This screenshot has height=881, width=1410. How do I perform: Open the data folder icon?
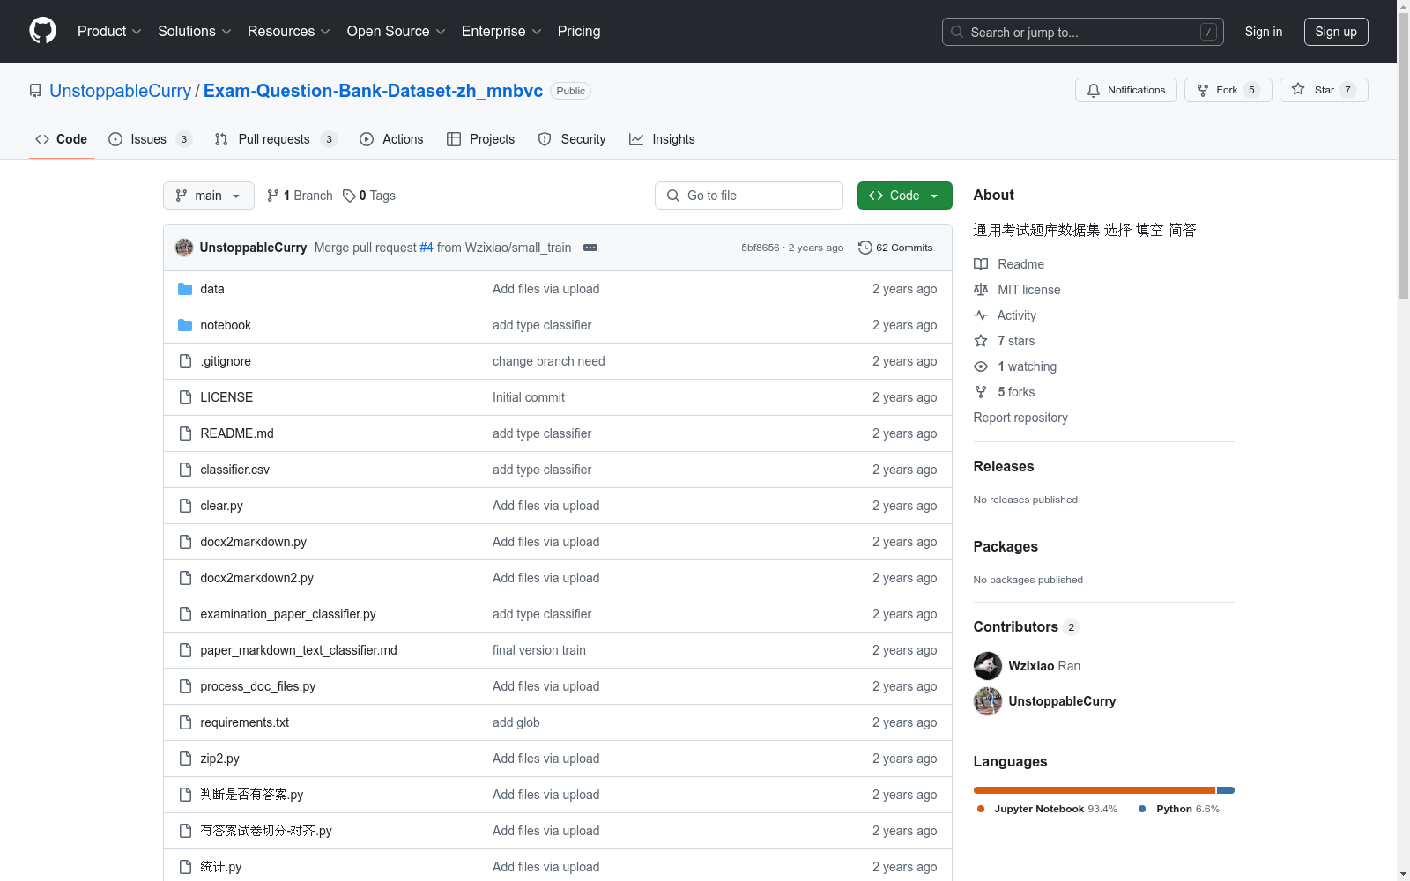click(185, 289)
